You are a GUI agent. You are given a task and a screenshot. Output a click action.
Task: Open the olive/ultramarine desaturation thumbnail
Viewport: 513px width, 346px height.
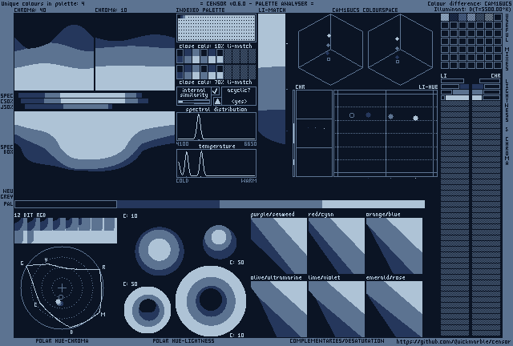point(279,309)
